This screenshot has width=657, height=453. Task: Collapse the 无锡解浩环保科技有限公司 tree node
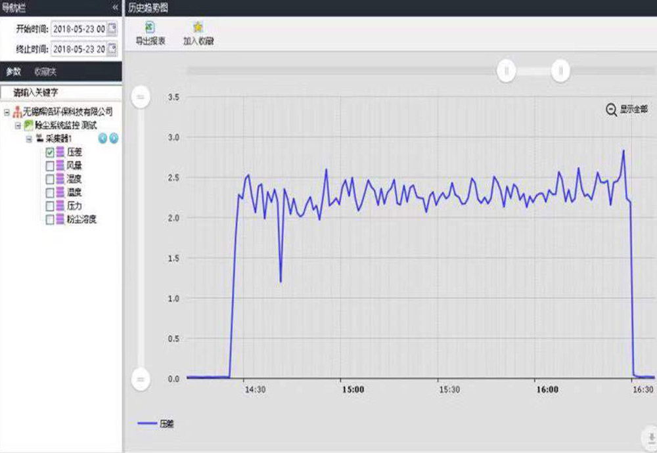pyautogui.click(x=7, y=112)
